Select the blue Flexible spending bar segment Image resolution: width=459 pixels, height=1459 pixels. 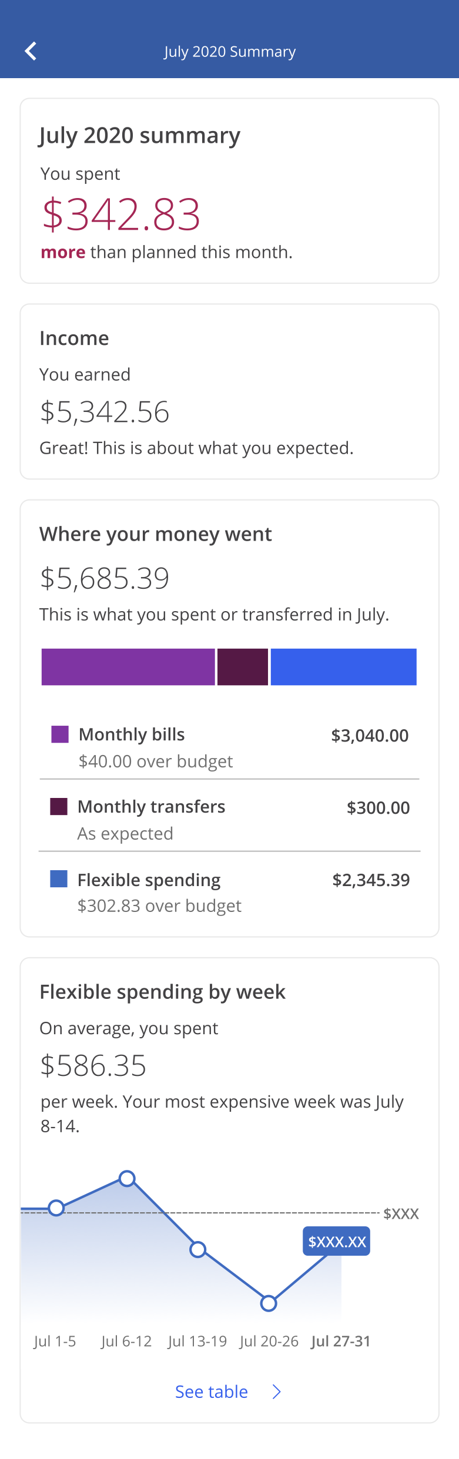[344, 667]
